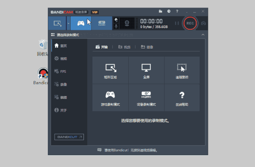The image size is (255, 167).
Task: Choose the 全屏 fullscreen mode tile
Action: pyautogui.click(x=146, y=70)
